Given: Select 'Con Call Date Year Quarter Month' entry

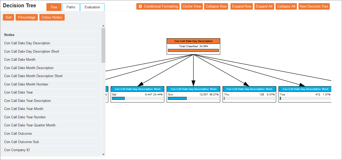Looking at the screenshot, I should [51, 125].
